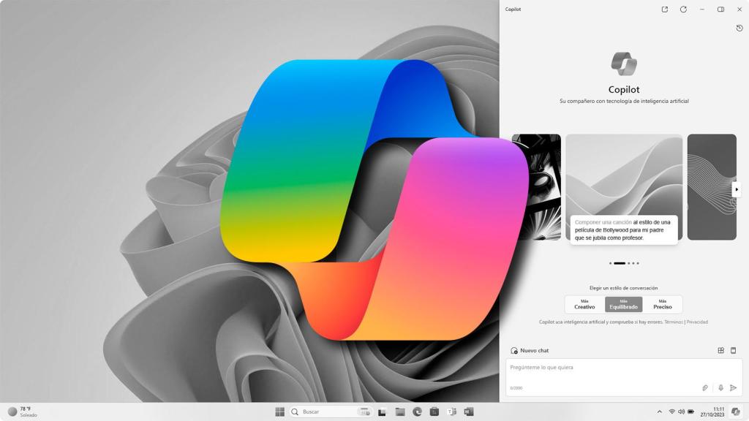
Task: Activate voice input with the microphone icon
Action: (719, 387)
